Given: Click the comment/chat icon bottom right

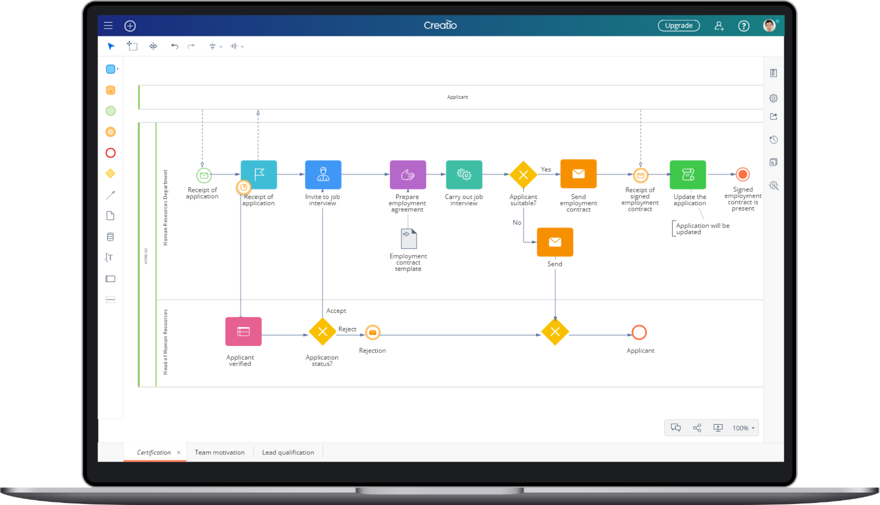Looking at the screenshot, I should click(x=676, y=428).
